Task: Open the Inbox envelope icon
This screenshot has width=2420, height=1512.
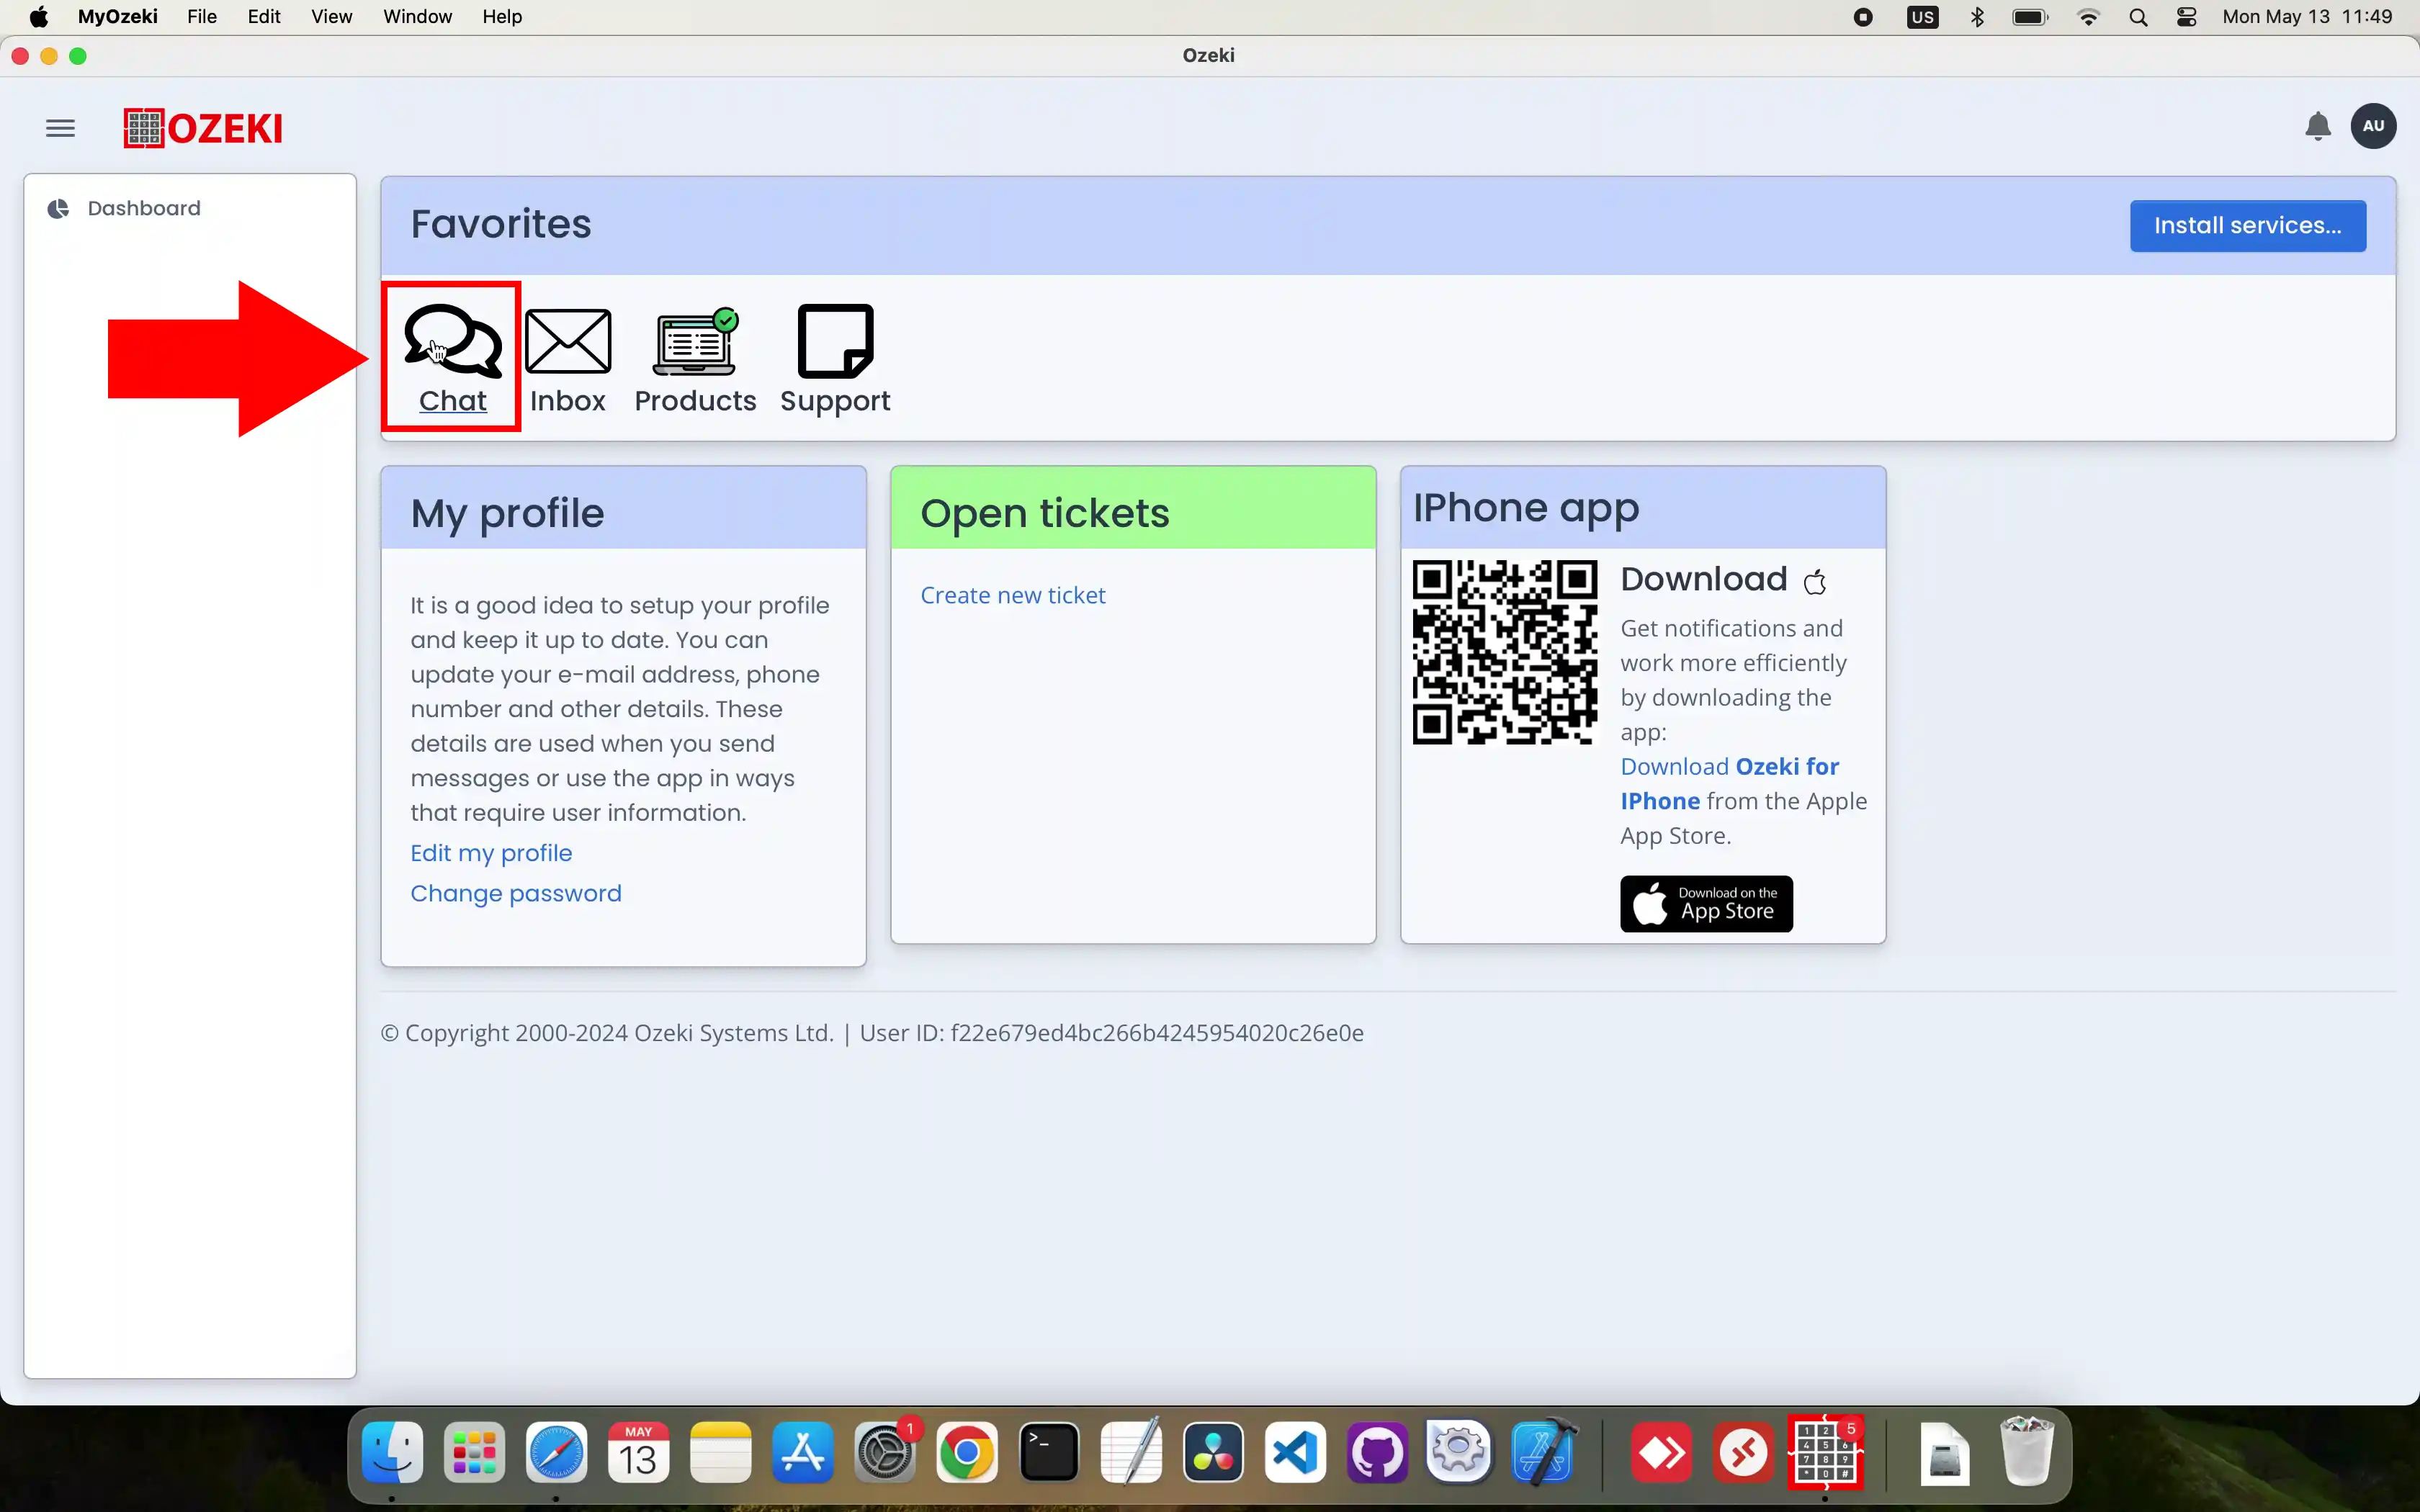Action: click(x=568, y=342)
